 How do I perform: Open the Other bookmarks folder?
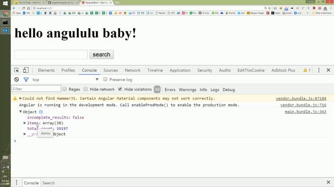tap(321, 13)
